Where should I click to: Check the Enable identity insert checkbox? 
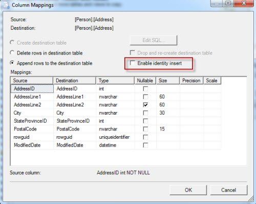click(133, 63)
